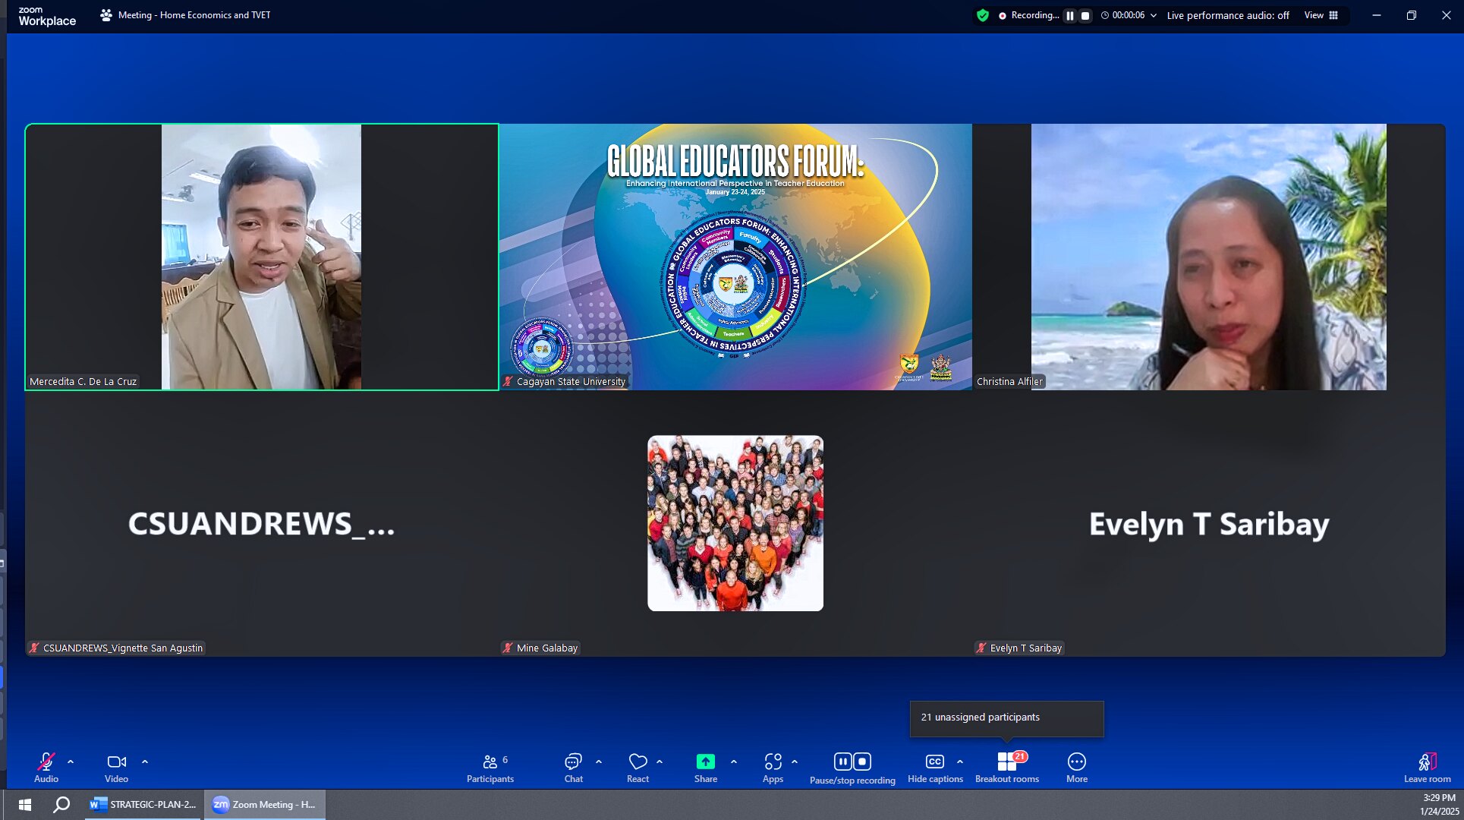Open the More options menu

coord(1077,767)
